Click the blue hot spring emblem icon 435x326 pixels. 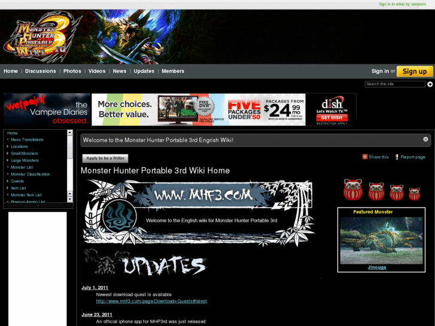119,215
